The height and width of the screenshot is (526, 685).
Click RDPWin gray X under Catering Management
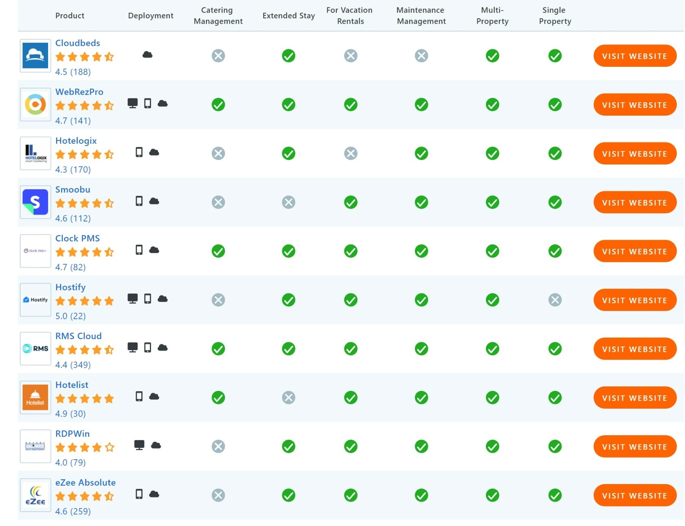tap(218, 447)
